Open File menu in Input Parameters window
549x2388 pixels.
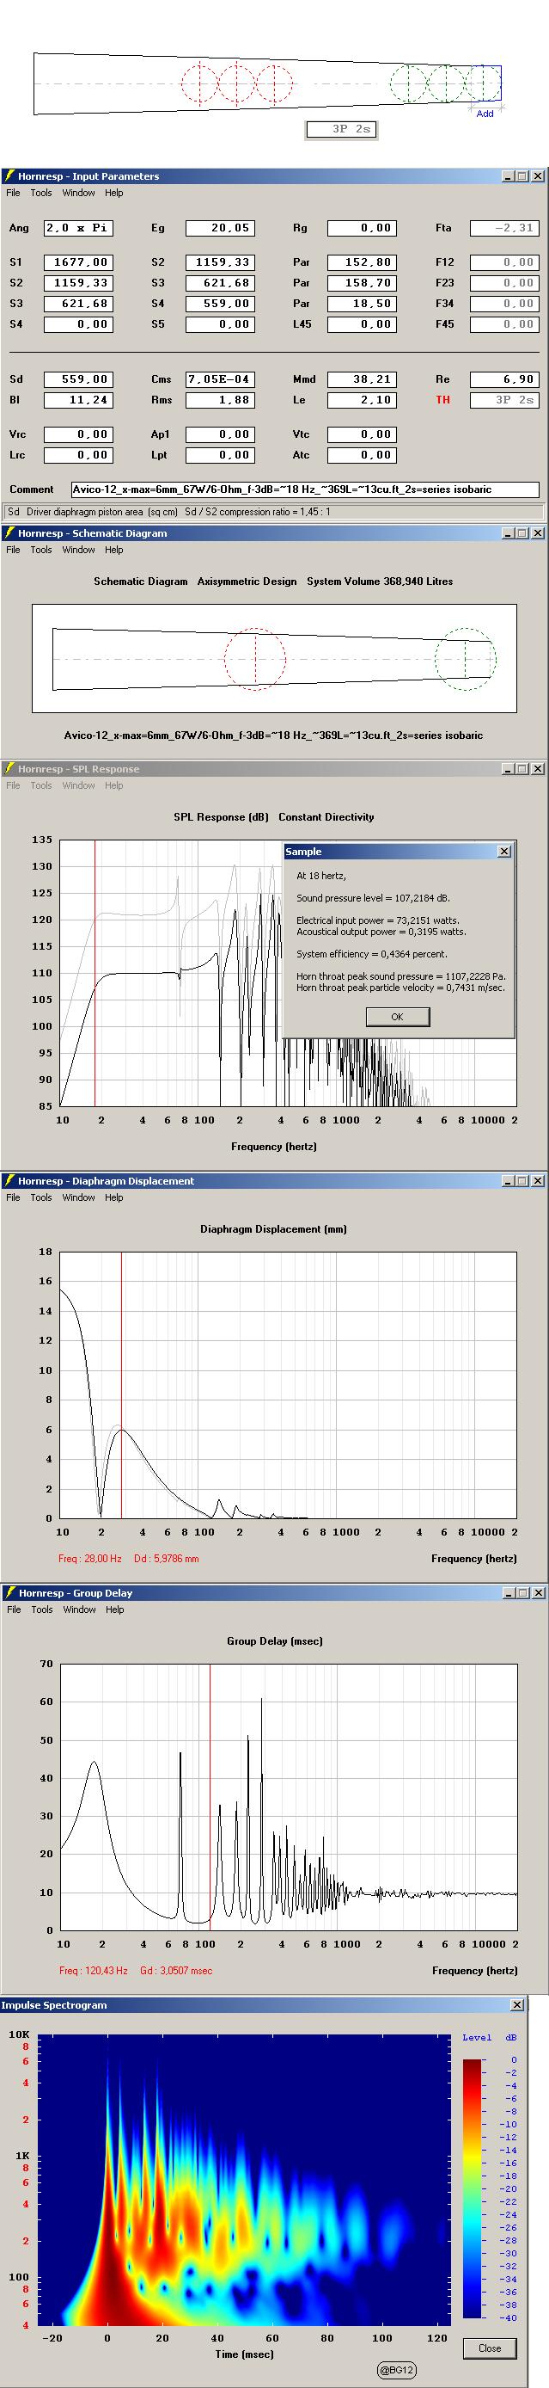point(13,193)
